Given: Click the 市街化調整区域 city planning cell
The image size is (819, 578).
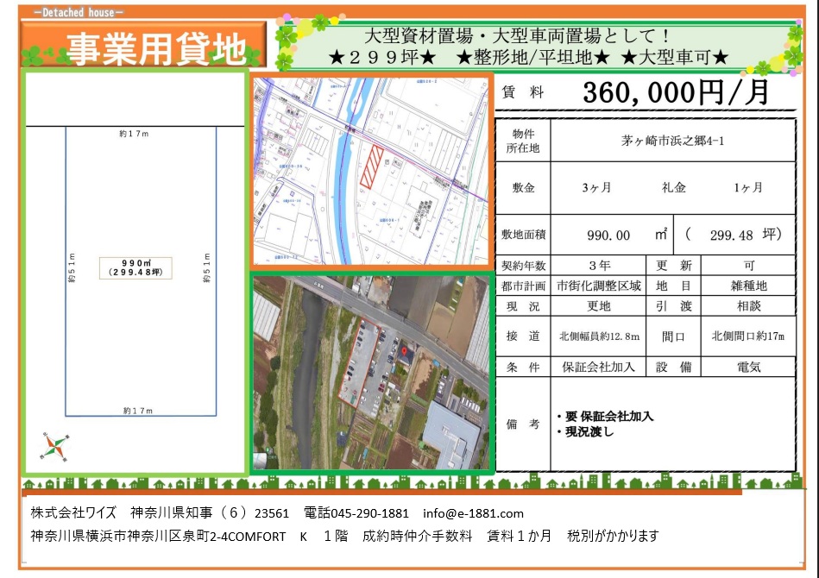Looking at the screenshot, I should click(x=598, y=286).
